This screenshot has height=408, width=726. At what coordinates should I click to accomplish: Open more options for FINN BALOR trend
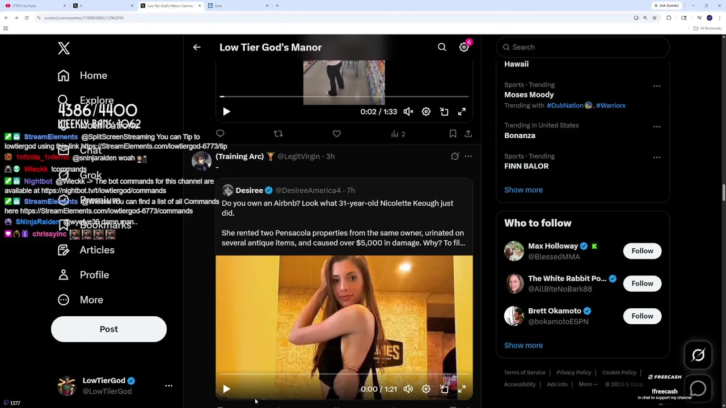click(657, 158)
